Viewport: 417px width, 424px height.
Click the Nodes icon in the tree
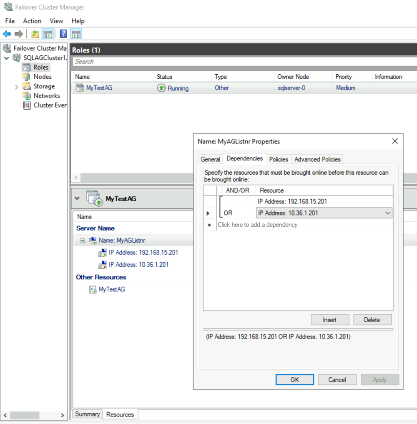27,77
